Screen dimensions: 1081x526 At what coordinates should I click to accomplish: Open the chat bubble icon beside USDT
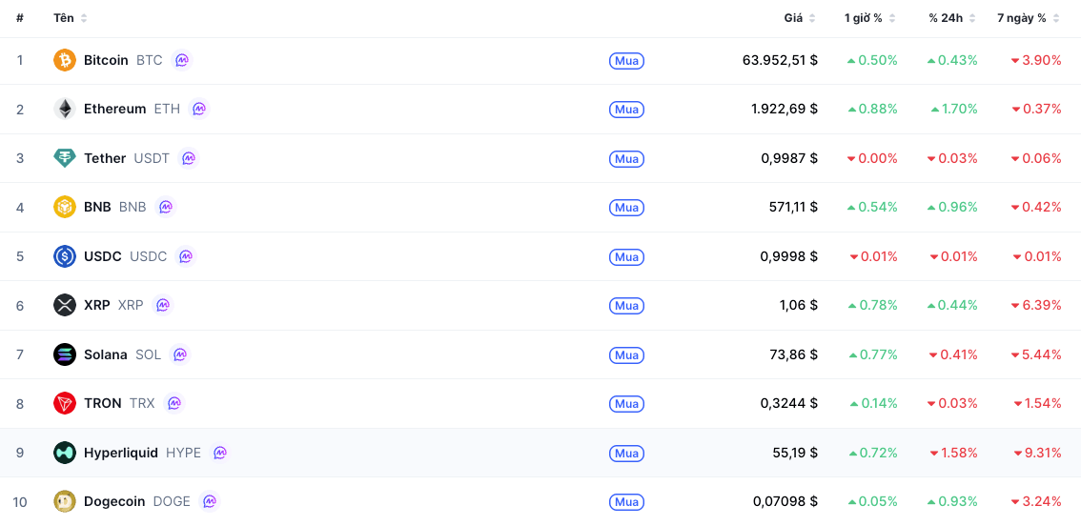(x=188, y=158)
